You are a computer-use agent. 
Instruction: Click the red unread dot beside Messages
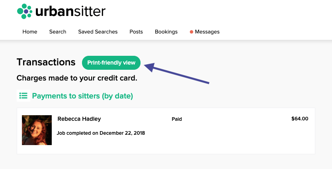click(191, 32)
